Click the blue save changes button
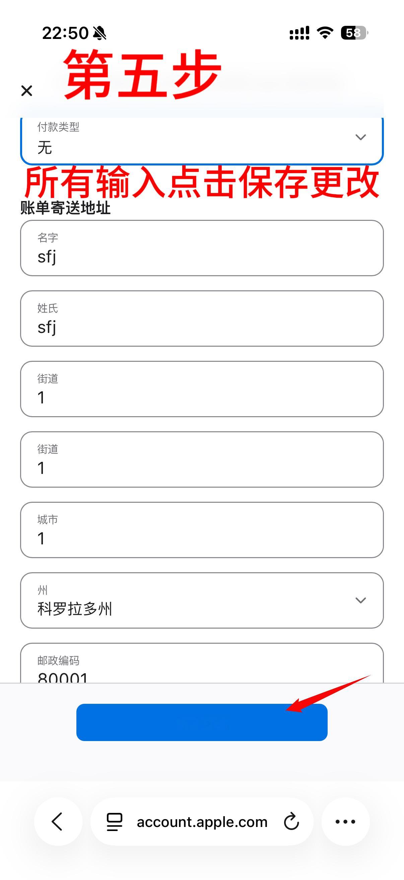Image resolution: width=404 pixels, height=880 pixels. coord(202,722)
